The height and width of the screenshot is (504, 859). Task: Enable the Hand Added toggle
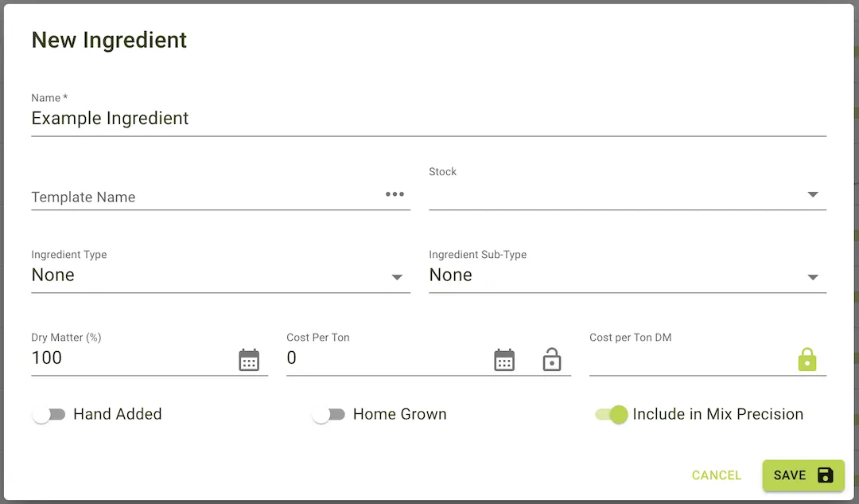49,414
